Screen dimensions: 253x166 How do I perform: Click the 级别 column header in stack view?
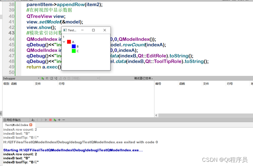tap(6, 84)
